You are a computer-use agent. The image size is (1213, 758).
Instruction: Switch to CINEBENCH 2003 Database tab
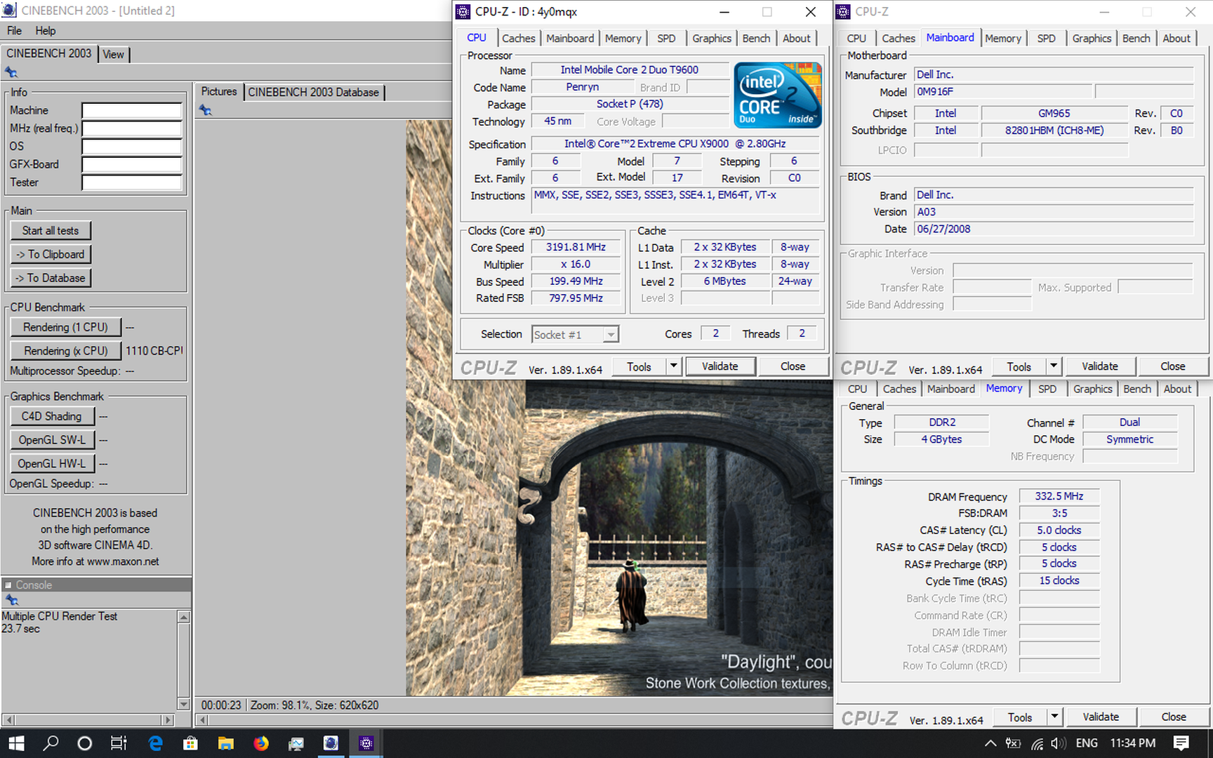pos(313,92)
